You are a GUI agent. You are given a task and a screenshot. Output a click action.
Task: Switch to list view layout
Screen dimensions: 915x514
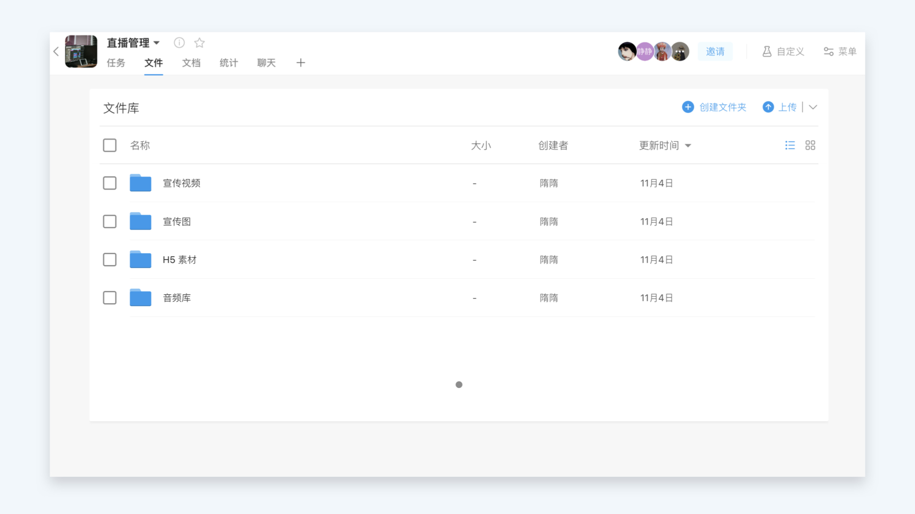790,145
